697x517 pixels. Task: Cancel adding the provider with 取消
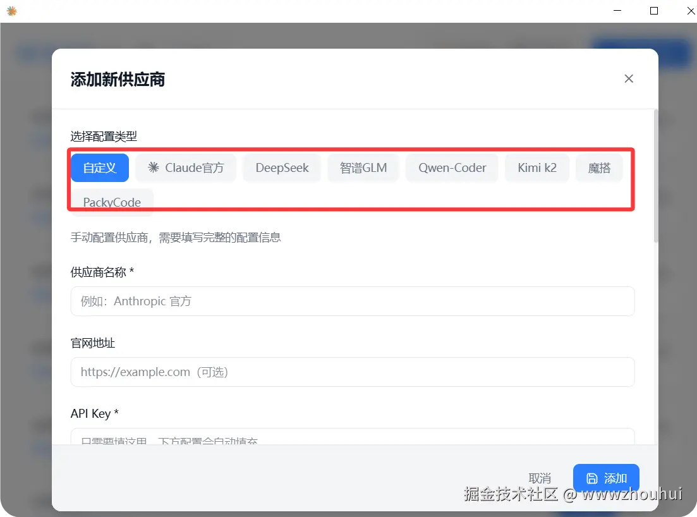(x=540, y=478)
